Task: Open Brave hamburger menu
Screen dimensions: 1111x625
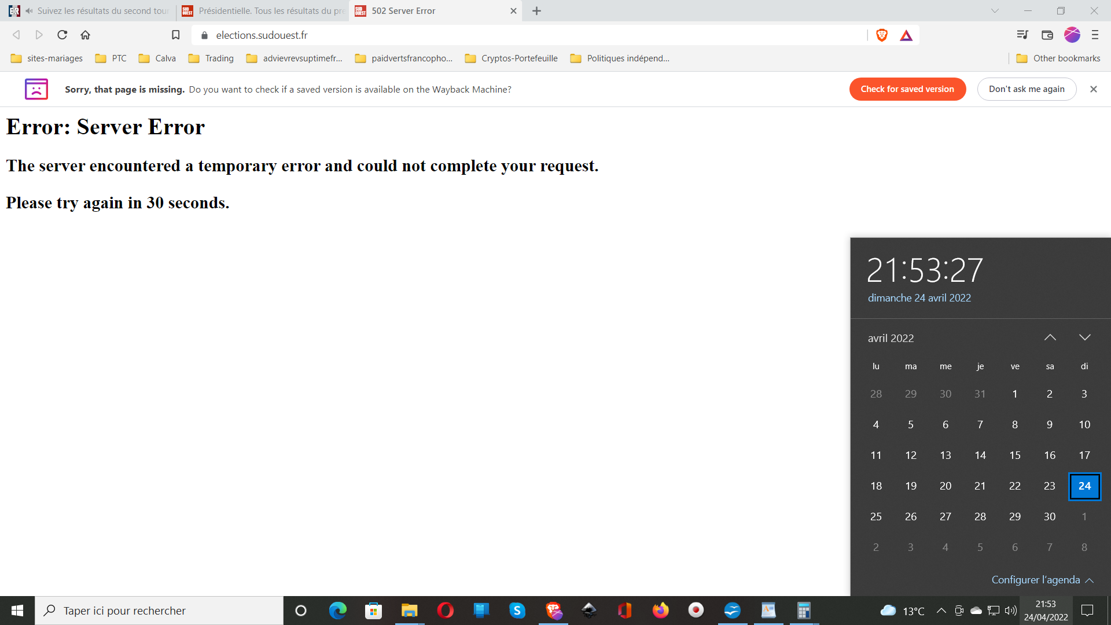Action: point(1095,35)
